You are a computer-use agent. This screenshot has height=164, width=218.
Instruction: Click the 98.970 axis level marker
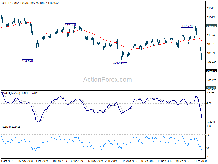click(x=211, y=88)
